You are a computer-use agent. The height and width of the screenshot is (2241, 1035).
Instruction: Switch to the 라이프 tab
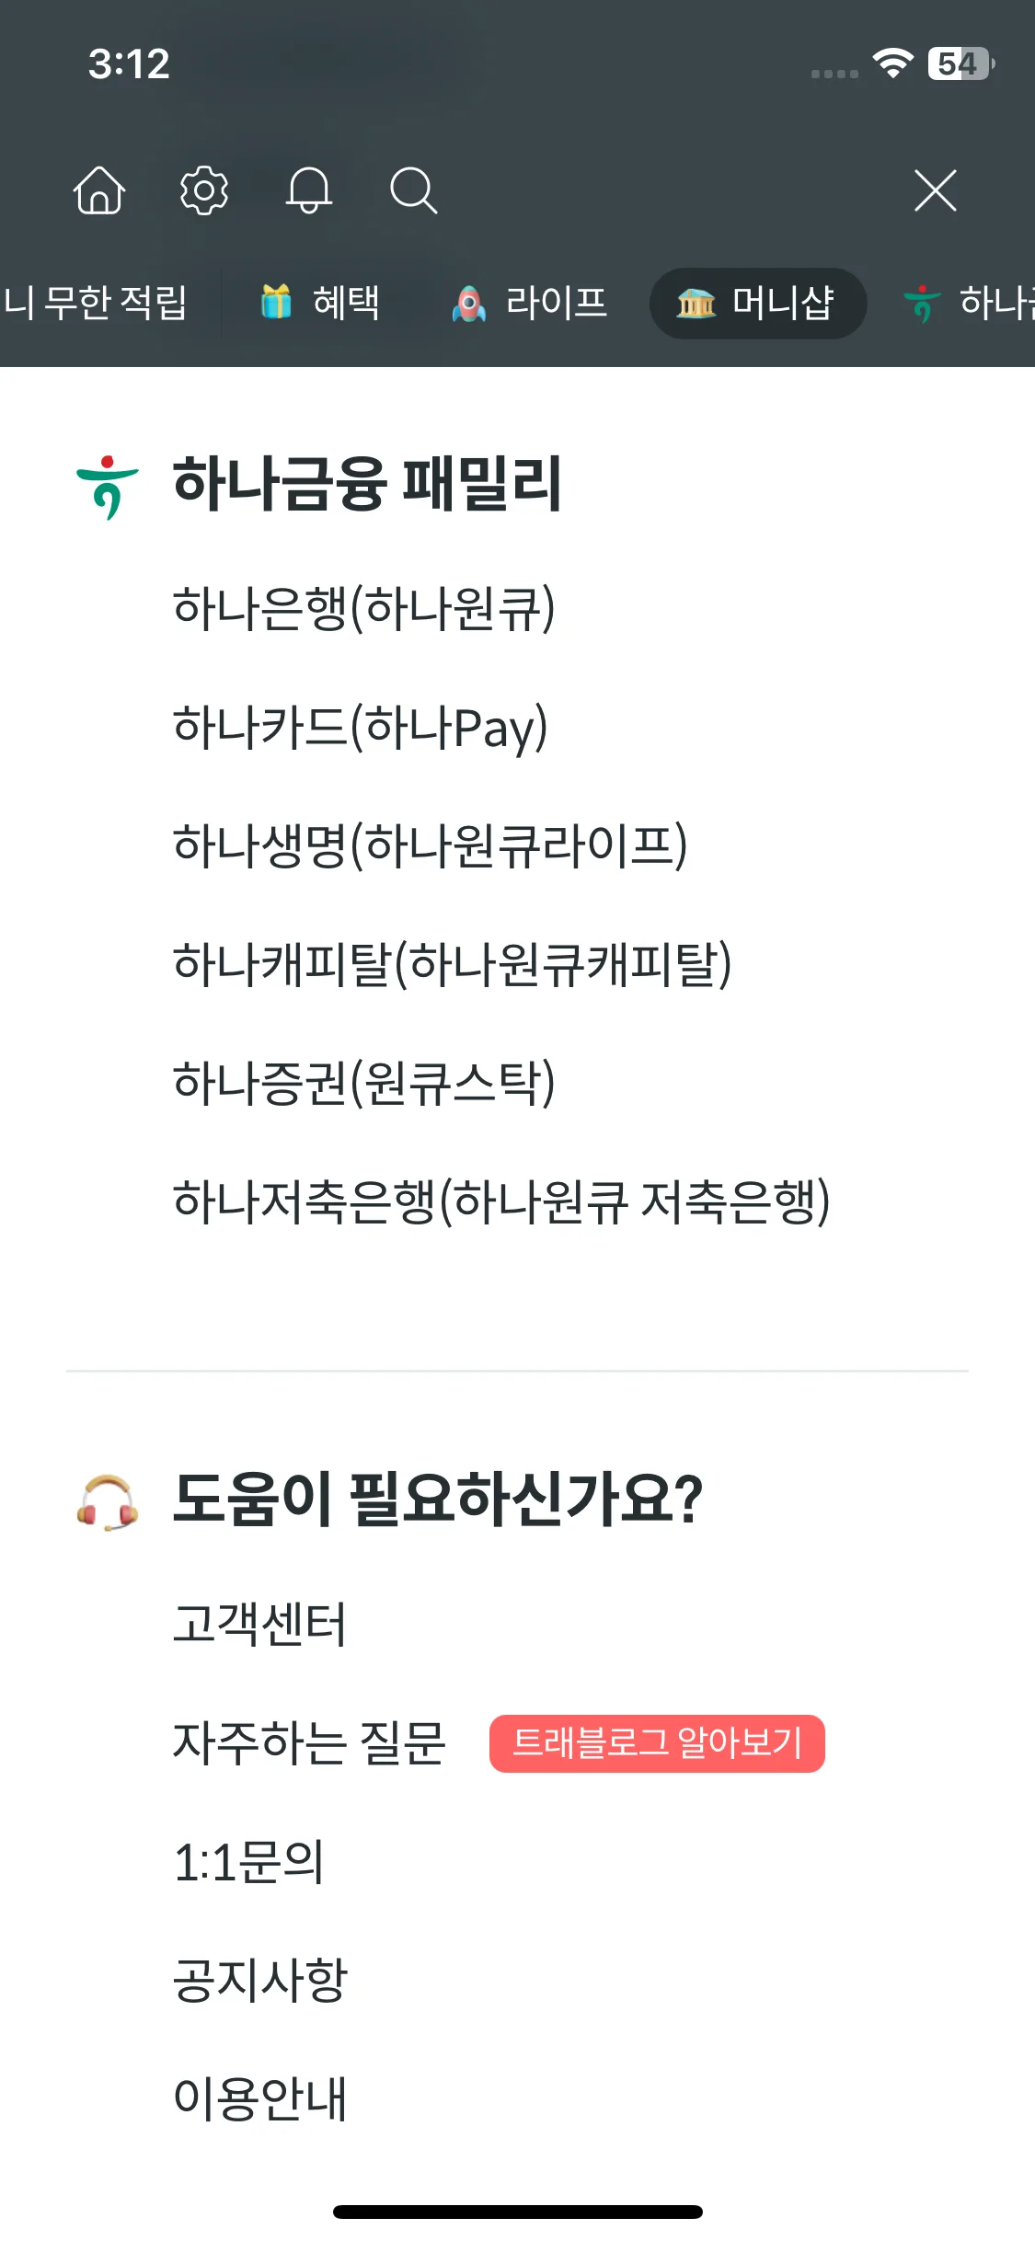pos(529,303)
